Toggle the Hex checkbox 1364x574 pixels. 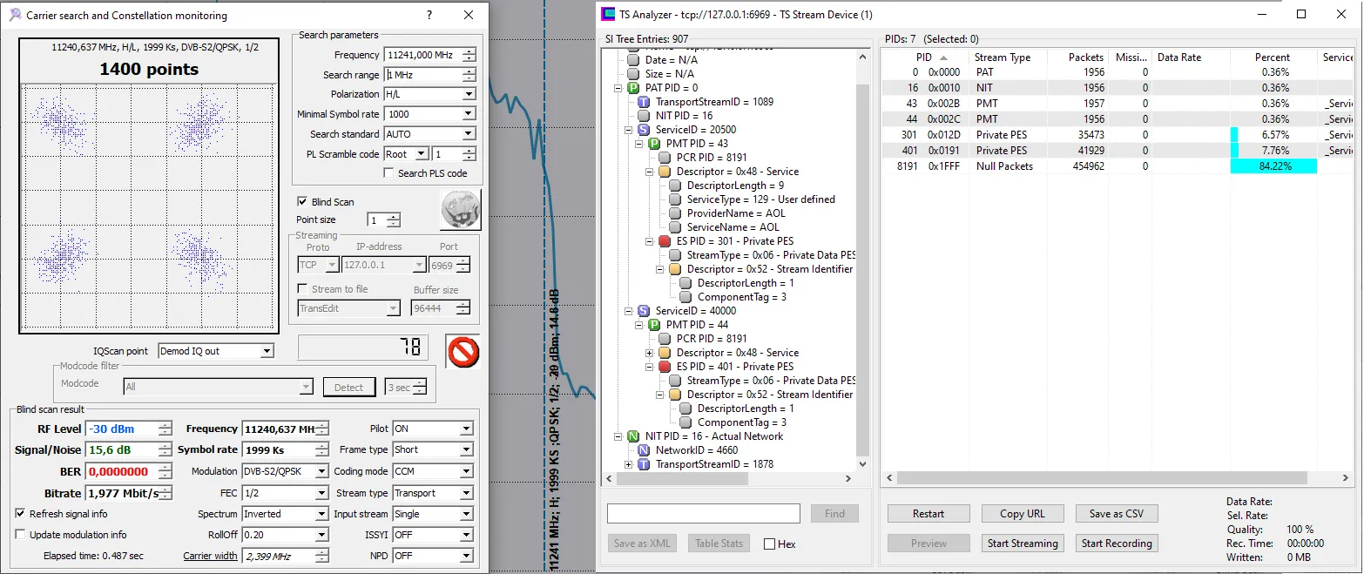(x=769, y=544)
